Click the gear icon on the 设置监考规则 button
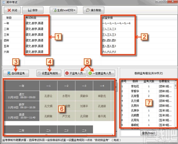Image resolution: width=178 pixels, height=144 pixels. tap(39, 73)
